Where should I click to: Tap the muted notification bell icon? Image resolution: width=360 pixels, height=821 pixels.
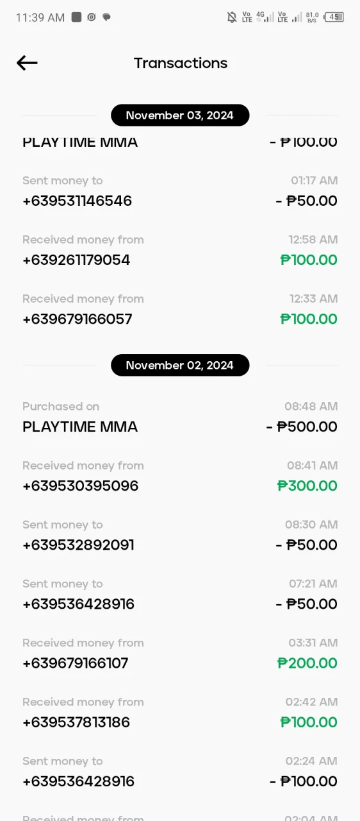click(x=232, y=17)
